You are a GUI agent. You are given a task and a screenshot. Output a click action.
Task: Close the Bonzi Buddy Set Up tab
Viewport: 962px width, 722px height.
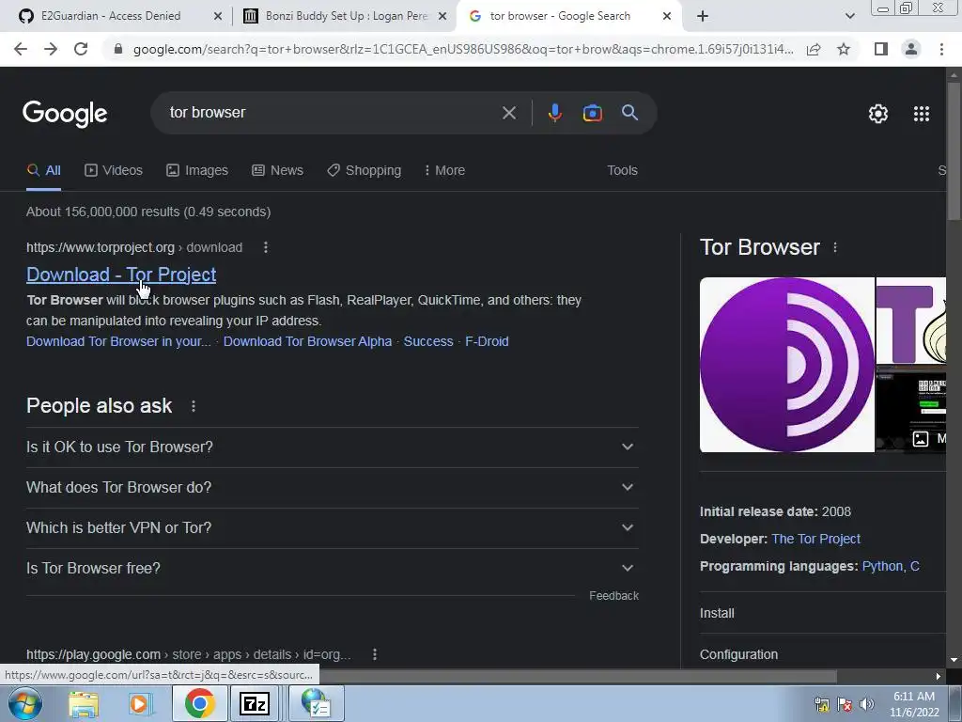[442, 17]
